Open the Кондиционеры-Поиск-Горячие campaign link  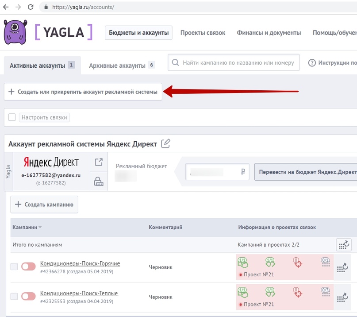pos(80,263)
